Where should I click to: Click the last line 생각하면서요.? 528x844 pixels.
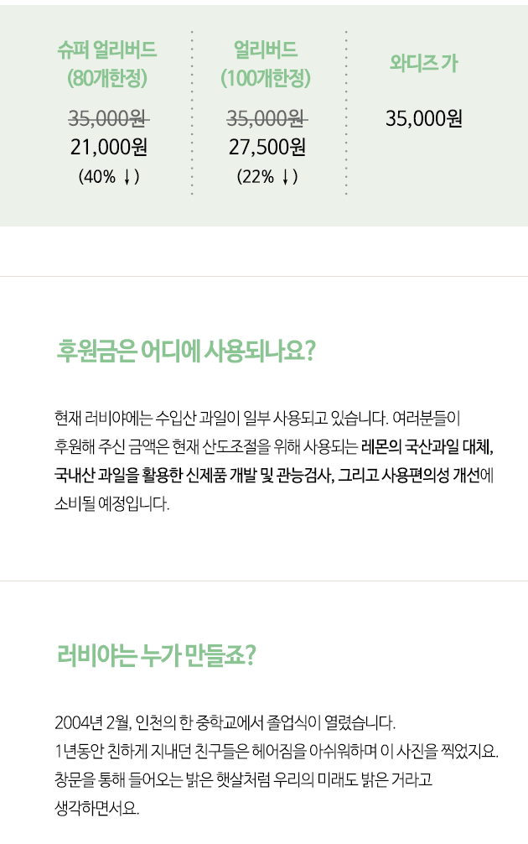pos(97,808)
